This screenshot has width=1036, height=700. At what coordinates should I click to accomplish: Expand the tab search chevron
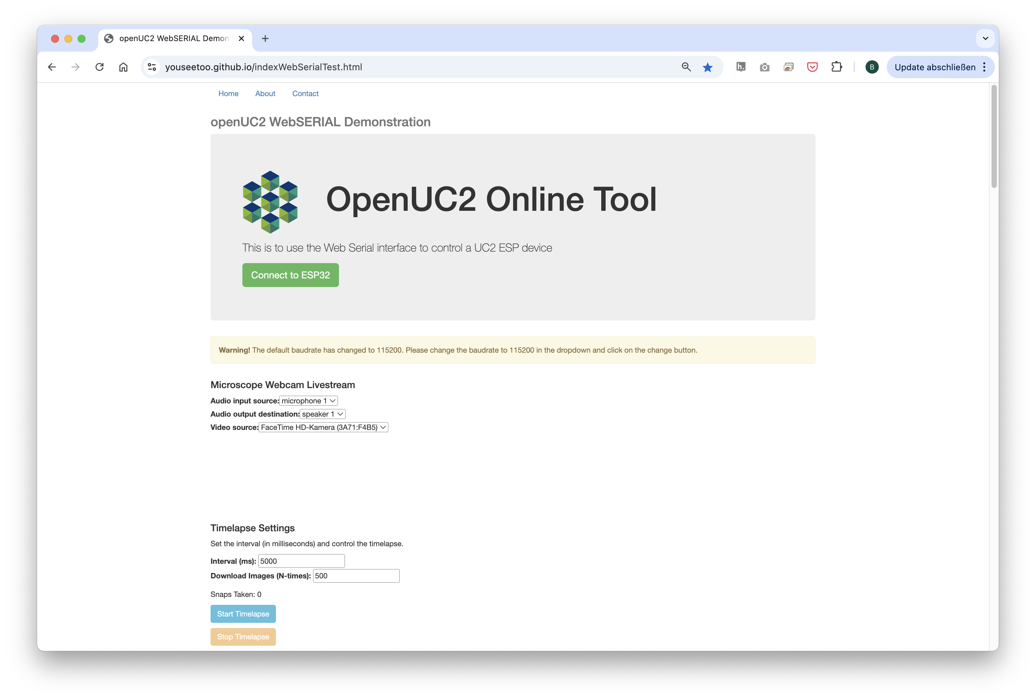point(985,38)
